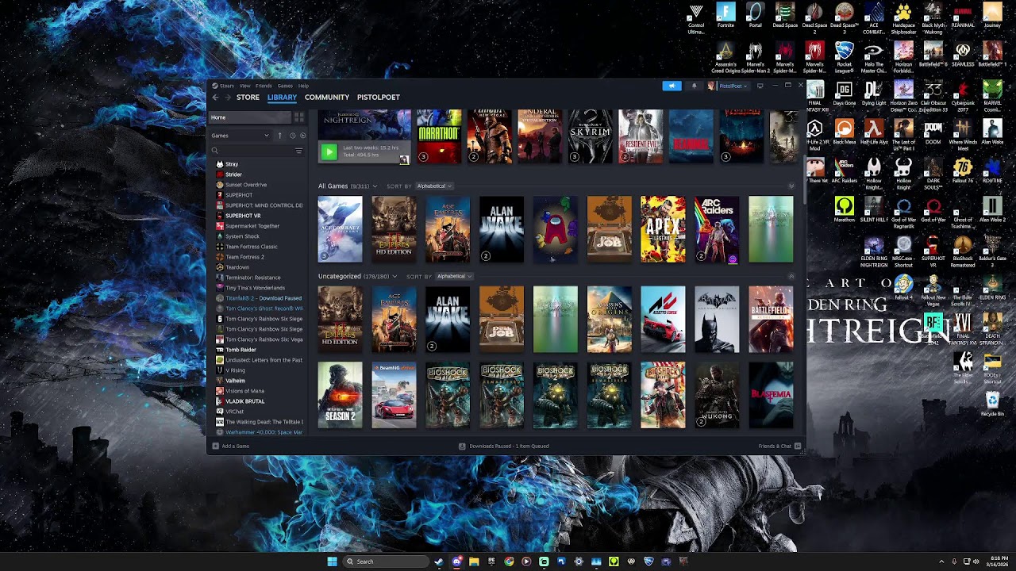
Task: Open the Recycle Bin on the desktop
Action: point(992,404)
